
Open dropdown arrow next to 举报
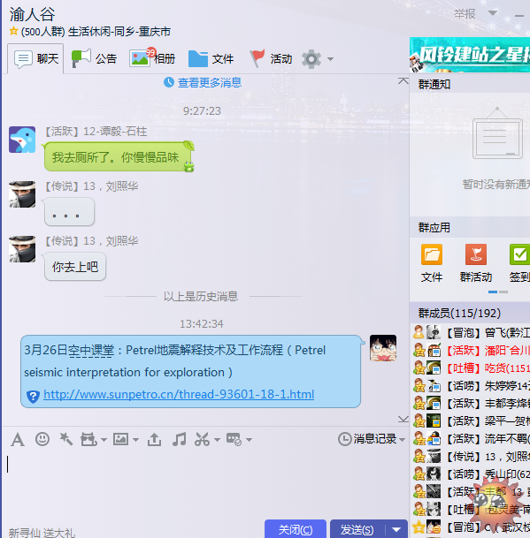point(493,13)
